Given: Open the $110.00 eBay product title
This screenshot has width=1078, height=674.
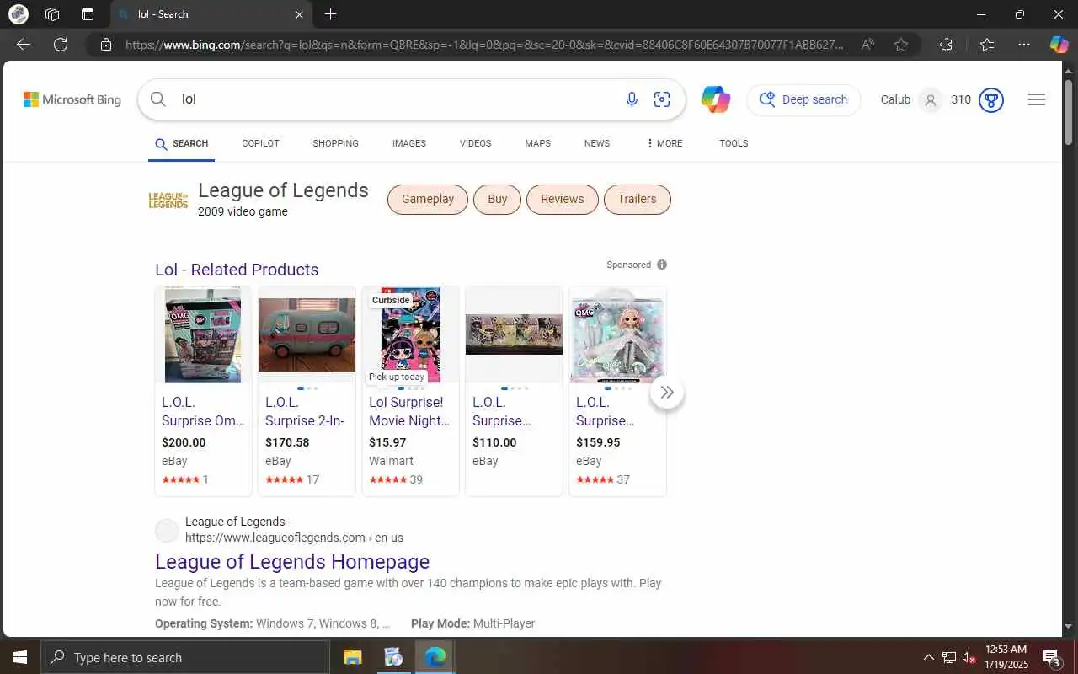Looking at the screenshot, I should click(502, 411).
